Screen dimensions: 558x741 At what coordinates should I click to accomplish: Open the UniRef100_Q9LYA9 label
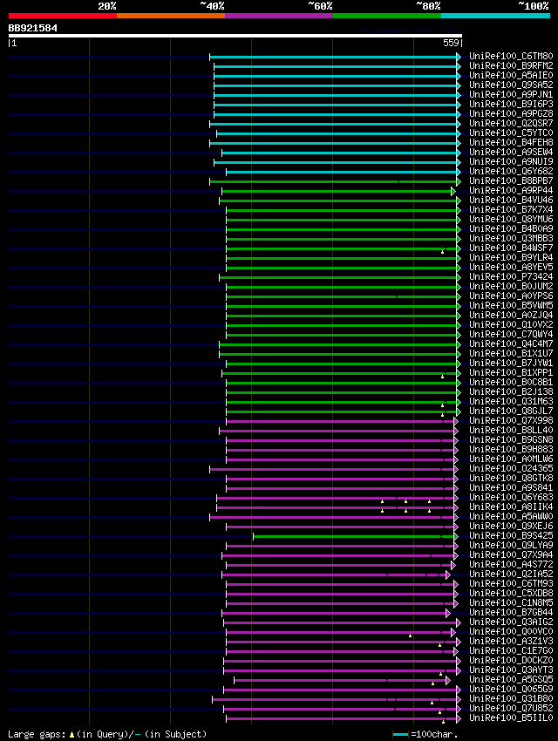coord(511,546)
